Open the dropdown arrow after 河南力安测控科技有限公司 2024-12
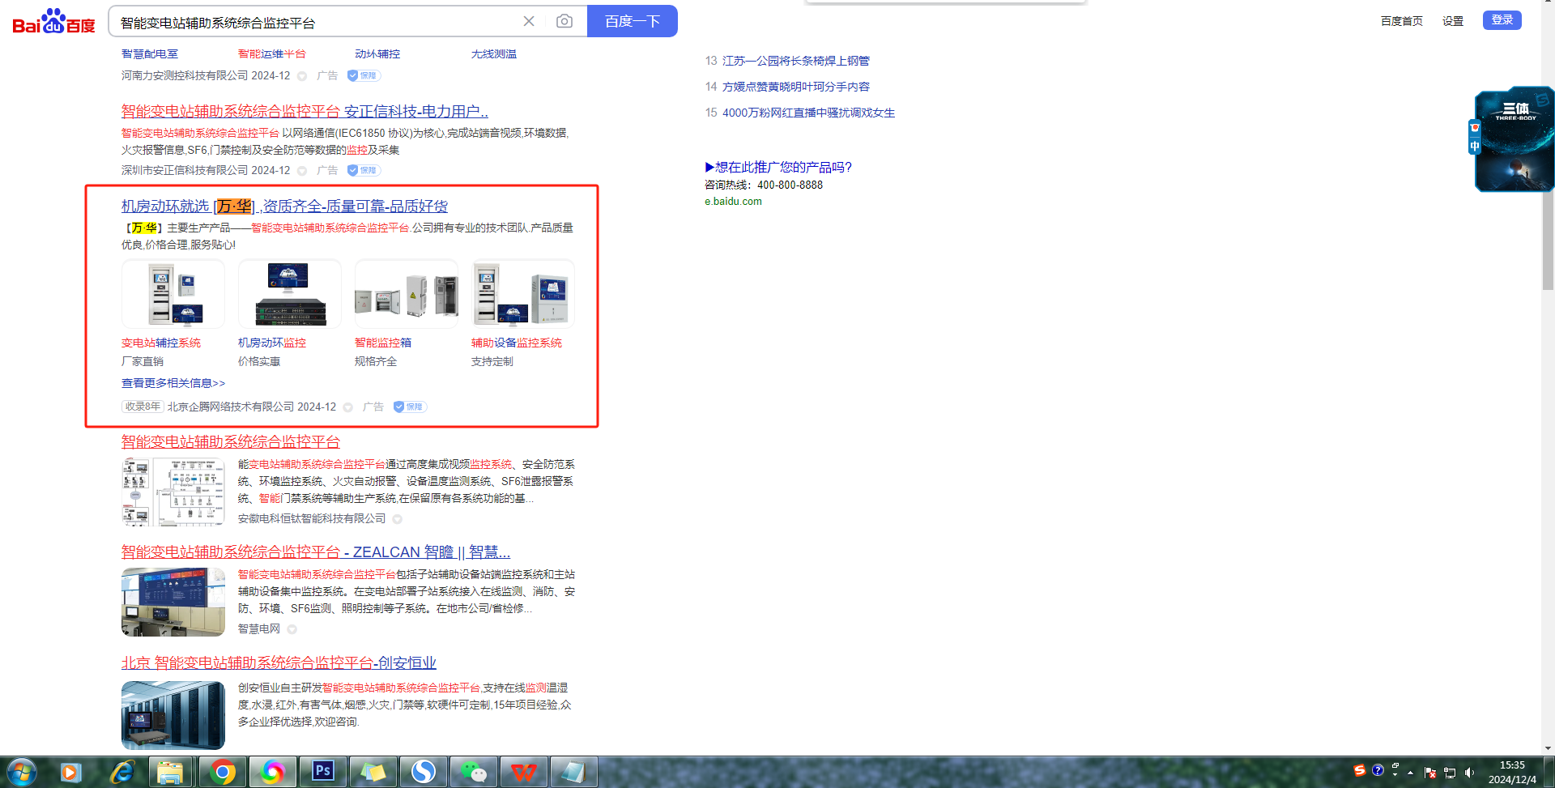The width and height of the screenshot is (1555, 788). (x=302, y=76)
